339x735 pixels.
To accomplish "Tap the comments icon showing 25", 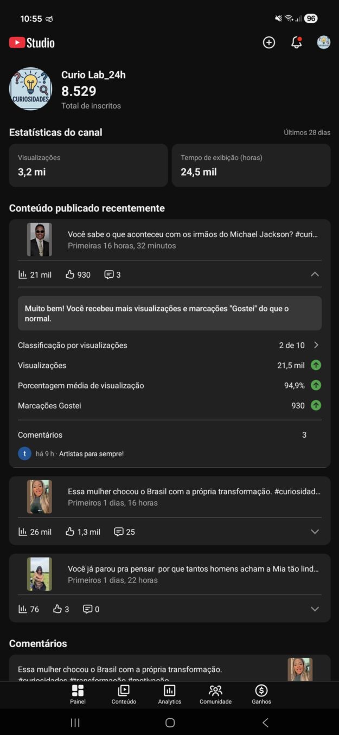I will point(119,532).
